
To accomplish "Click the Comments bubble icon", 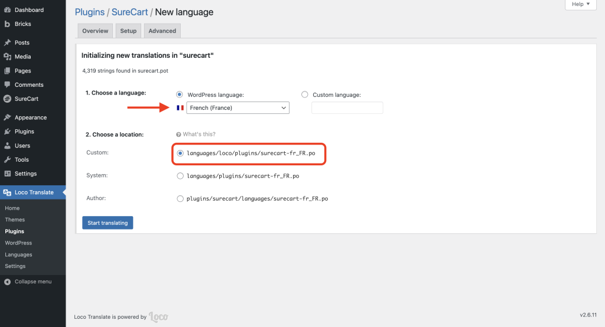I will [7, 85].
